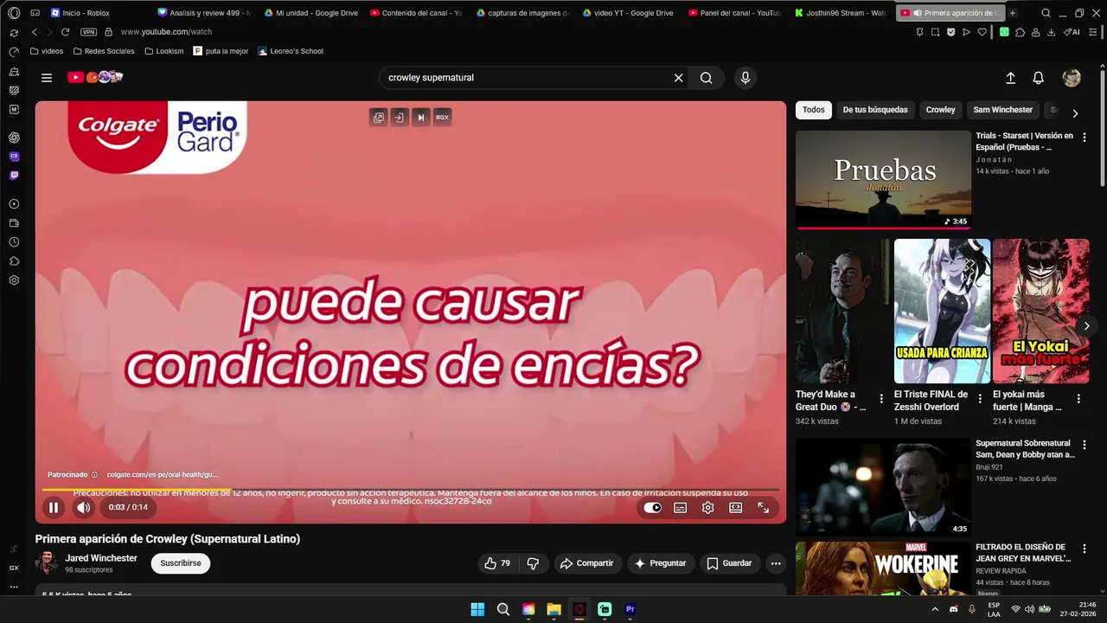The width and height of the screenshot is (1107, 623).
Task: Click the RGX button over the player
Action: (x=442, y=118)
